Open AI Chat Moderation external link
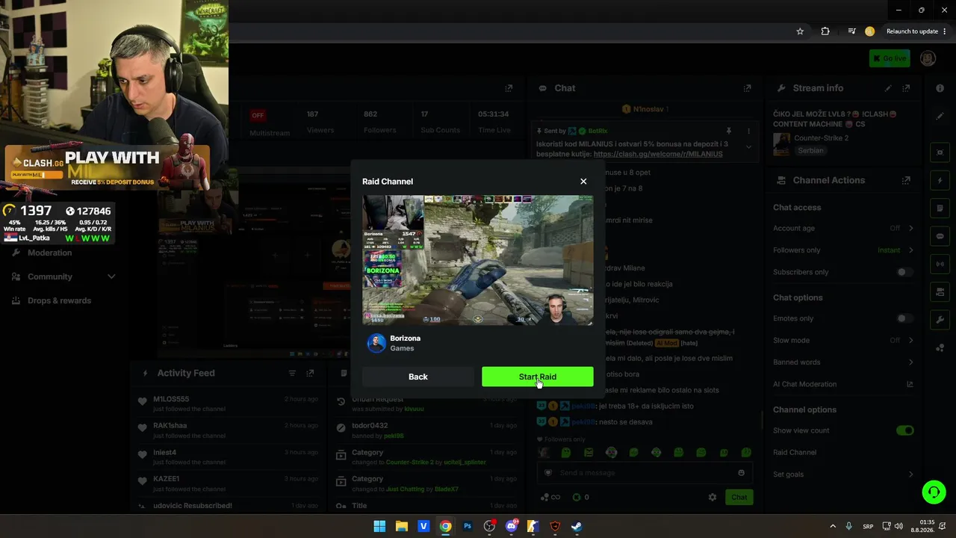 (910, 384)
